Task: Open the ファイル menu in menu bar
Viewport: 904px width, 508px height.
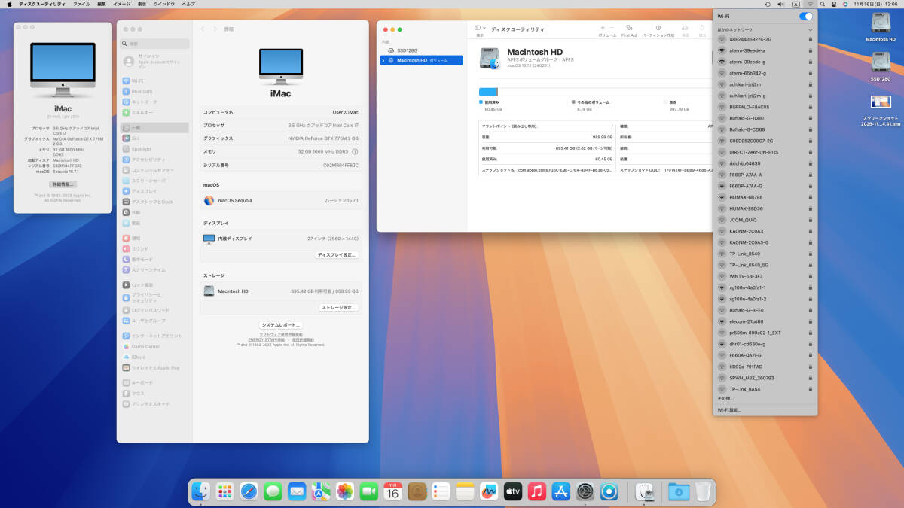Action: [81, 5]
